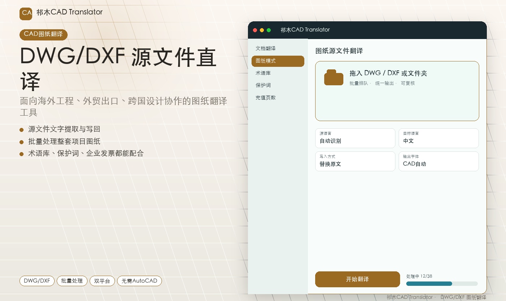Click the processing progress bar
The height and width of the screenshot is (301, 506).
click(442, 284)
